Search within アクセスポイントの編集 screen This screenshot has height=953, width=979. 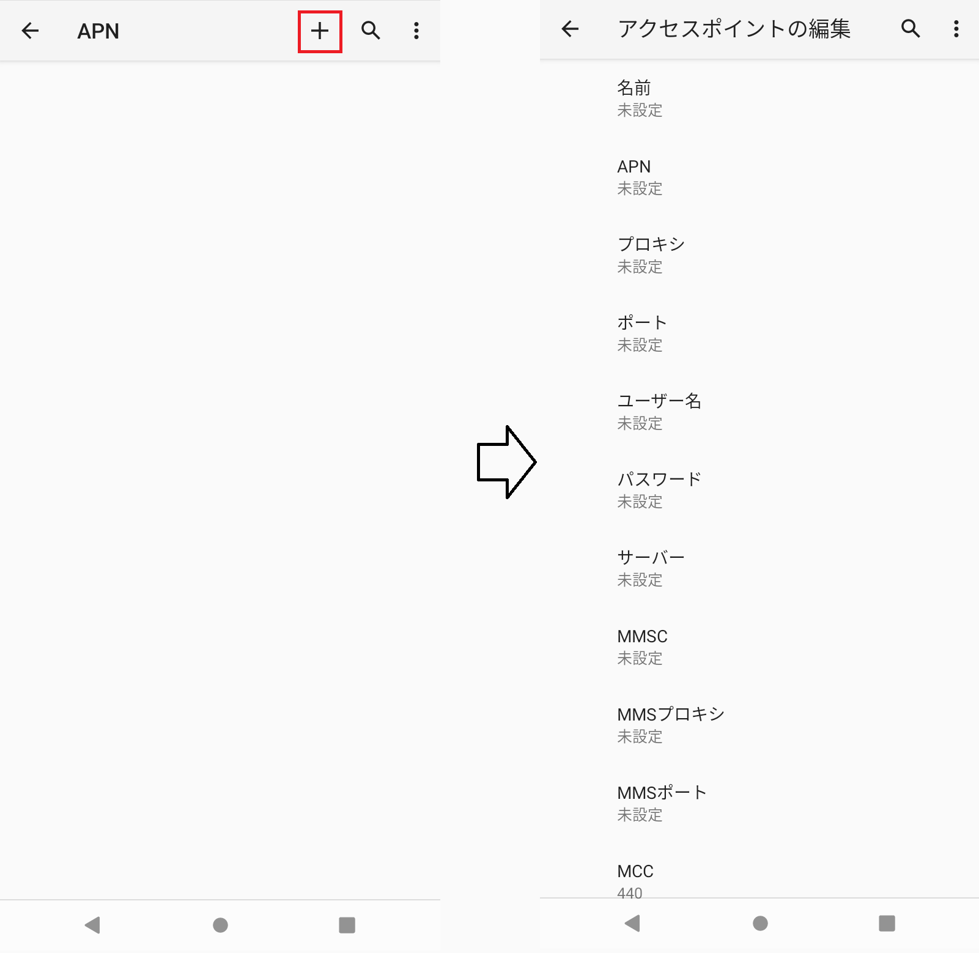[x=911, y=29]
